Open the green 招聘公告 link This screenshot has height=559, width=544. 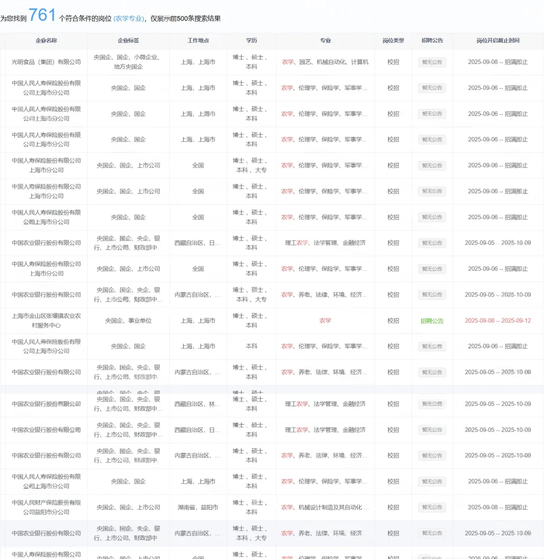coord(432,321)
